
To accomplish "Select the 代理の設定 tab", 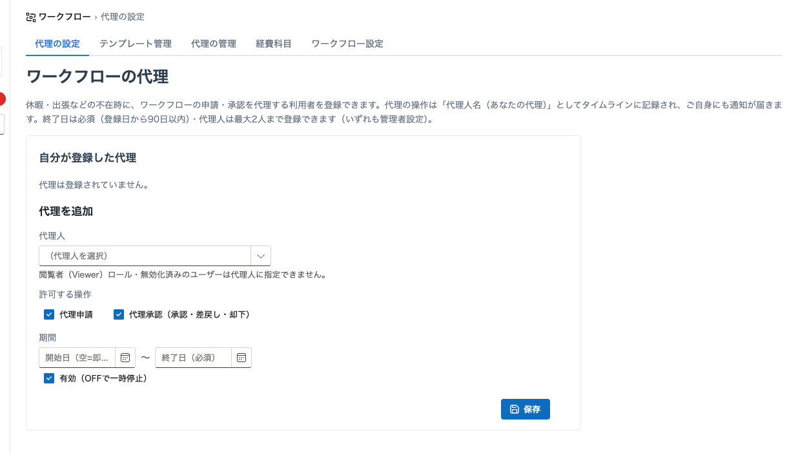I will [57, 44].
